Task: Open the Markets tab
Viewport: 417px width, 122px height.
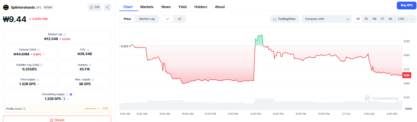Action: click(147, 7)
